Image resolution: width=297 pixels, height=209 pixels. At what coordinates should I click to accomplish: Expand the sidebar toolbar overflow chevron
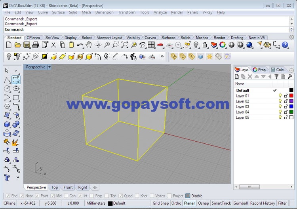[x=17, y=177]
